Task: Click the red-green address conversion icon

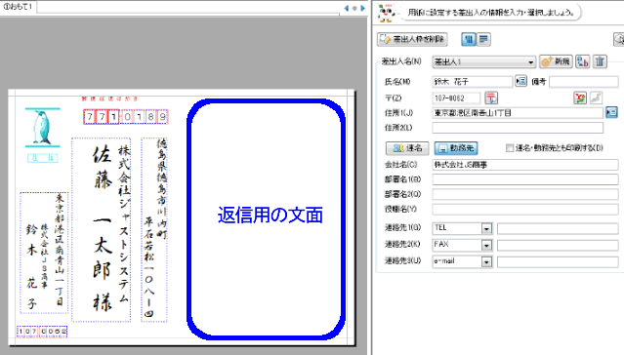Action: (580, 98)
